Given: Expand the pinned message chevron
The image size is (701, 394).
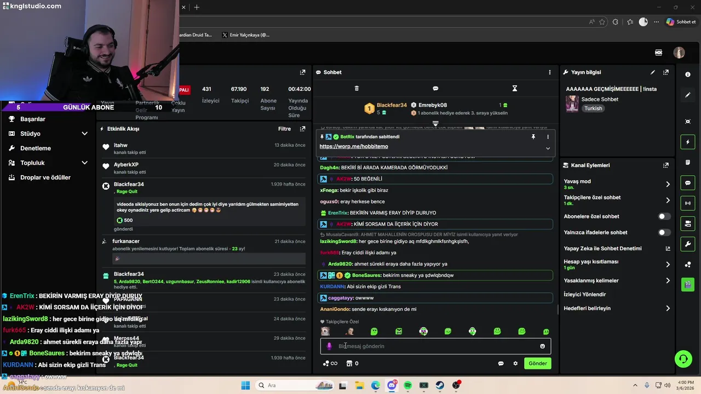Looking at the screenshot, I should pos(548,148).
